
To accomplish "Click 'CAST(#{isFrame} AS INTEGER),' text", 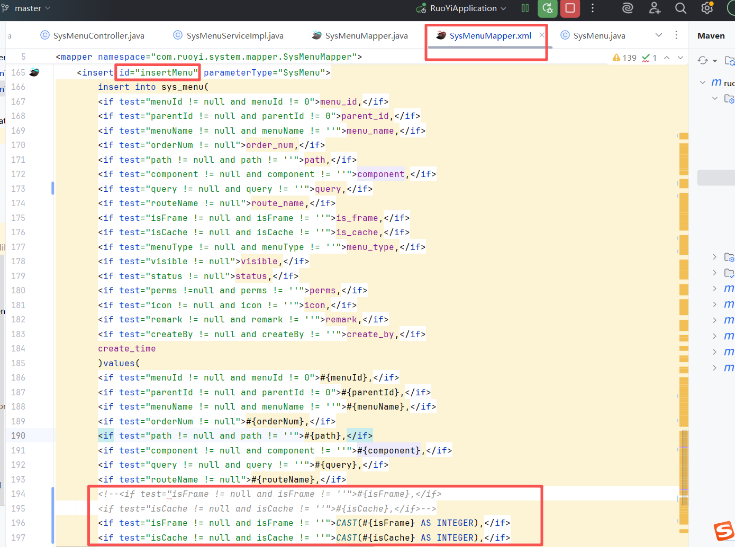I will click(410, 523).
